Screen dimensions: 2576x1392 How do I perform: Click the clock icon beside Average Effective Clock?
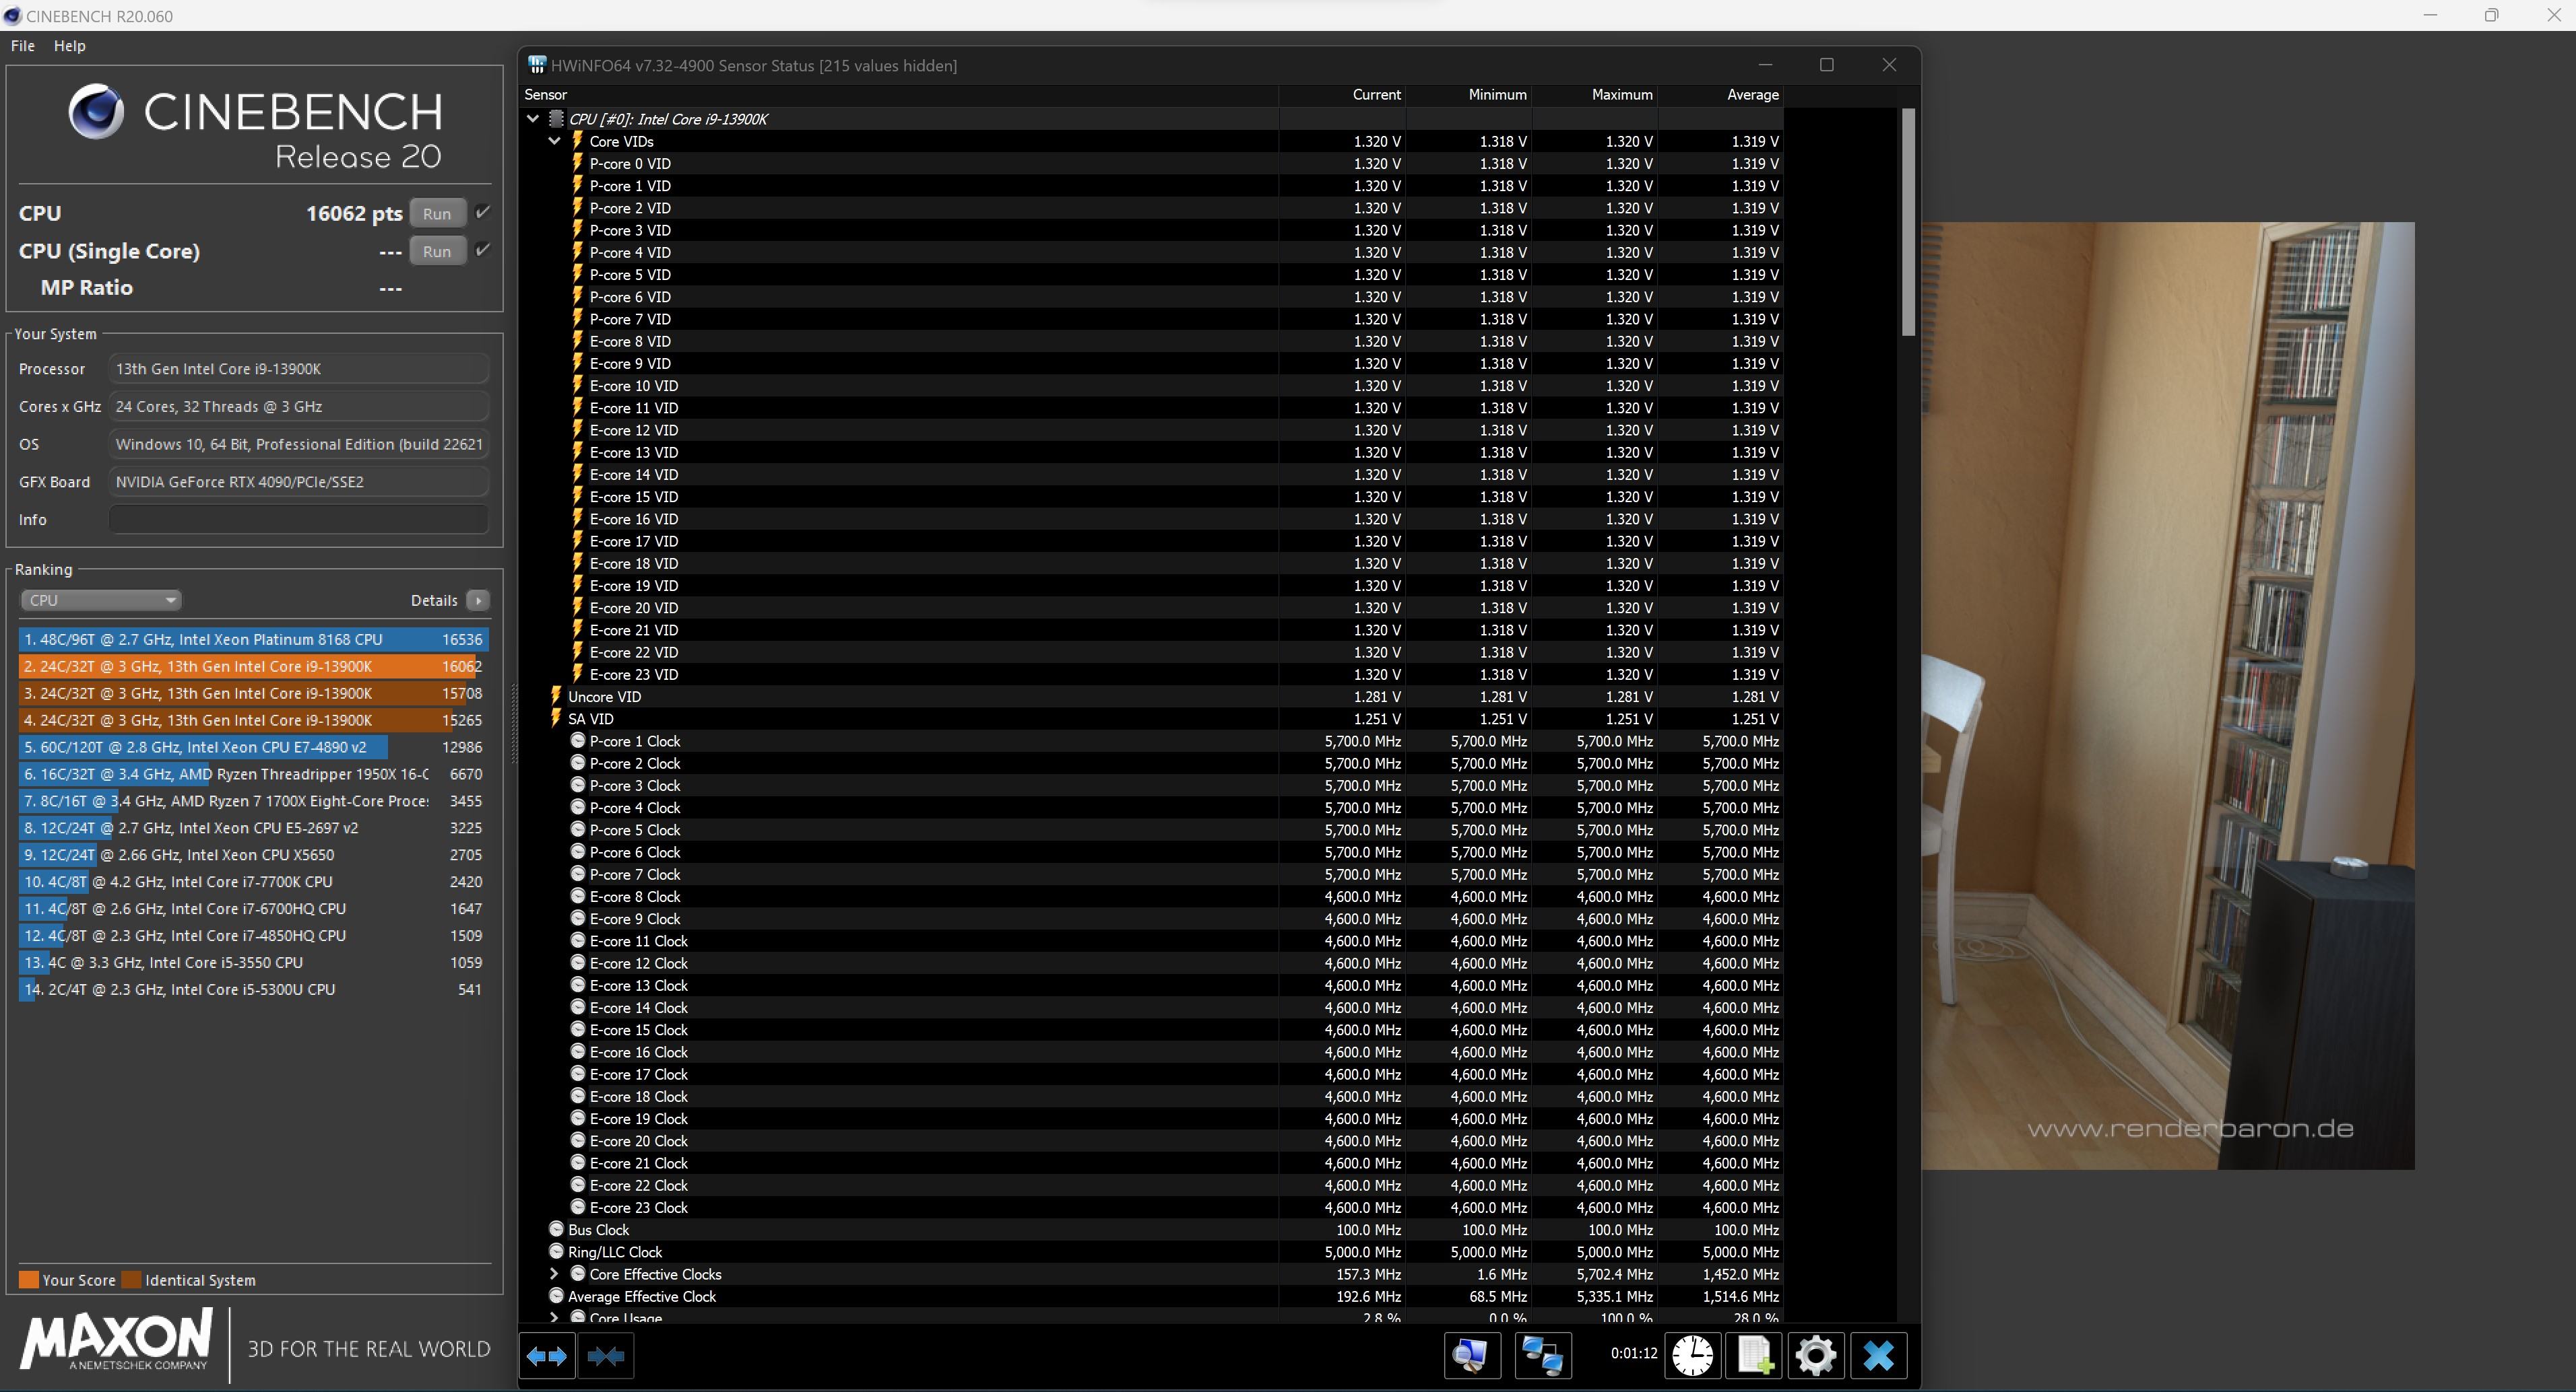[556, 1296]
